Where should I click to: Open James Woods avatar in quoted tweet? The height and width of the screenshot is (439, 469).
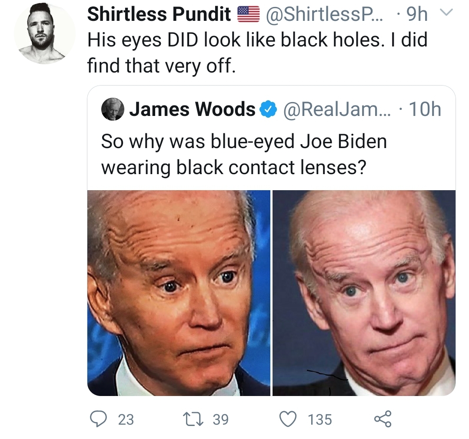click(113, 109)
